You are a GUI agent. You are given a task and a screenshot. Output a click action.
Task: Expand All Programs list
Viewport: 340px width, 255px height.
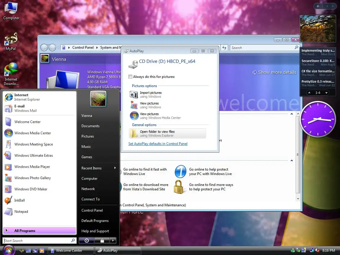(x=40, y=231)
